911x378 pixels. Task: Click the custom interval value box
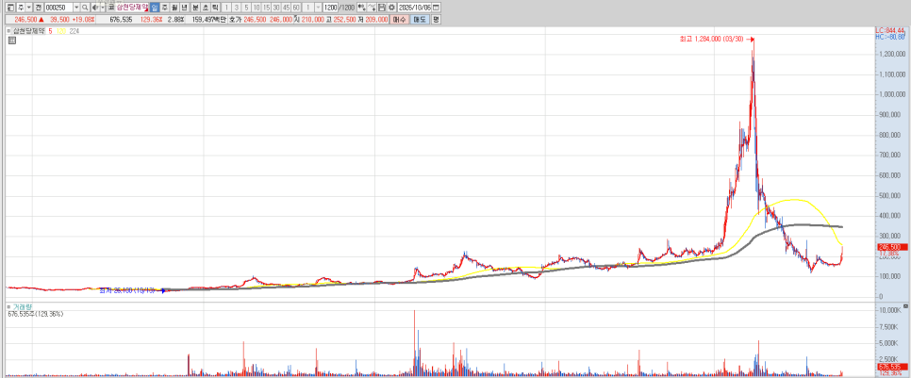point(308,8)
